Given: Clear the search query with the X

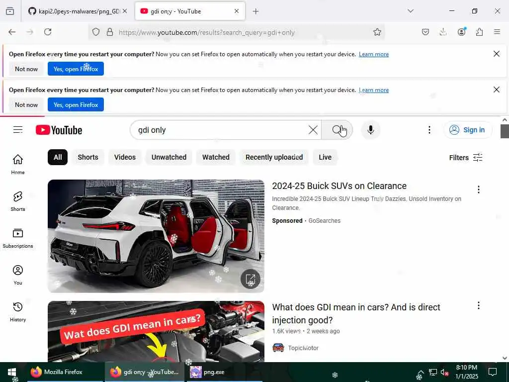Looking at the screenshot, I should pyautogui.click(x=313, y=130).
